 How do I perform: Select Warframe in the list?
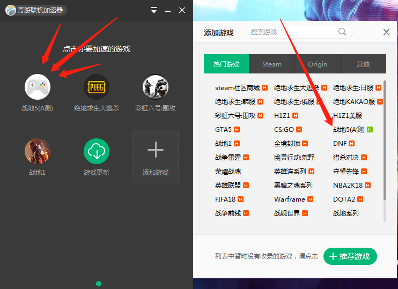(289, 199)
